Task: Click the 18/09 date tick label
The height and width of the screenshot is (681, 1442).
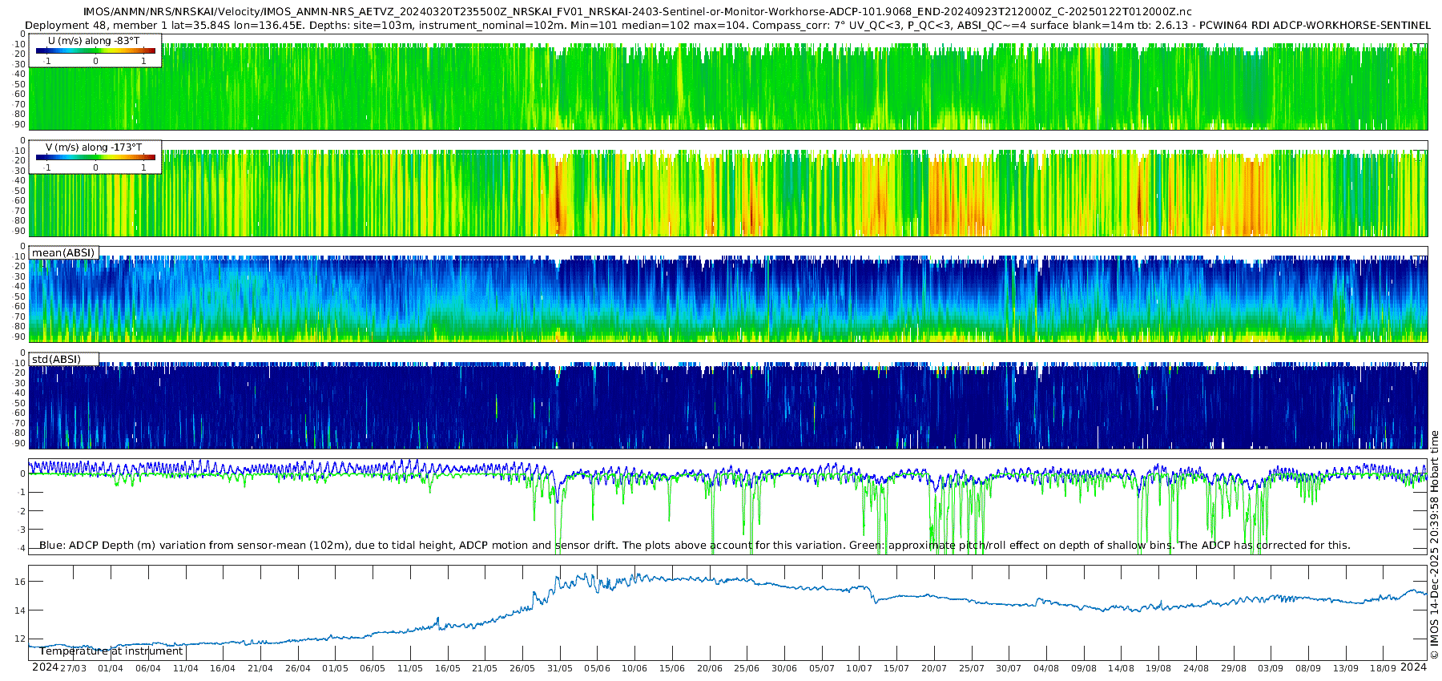Action: pyautogui.click(x=1383, y=668)
